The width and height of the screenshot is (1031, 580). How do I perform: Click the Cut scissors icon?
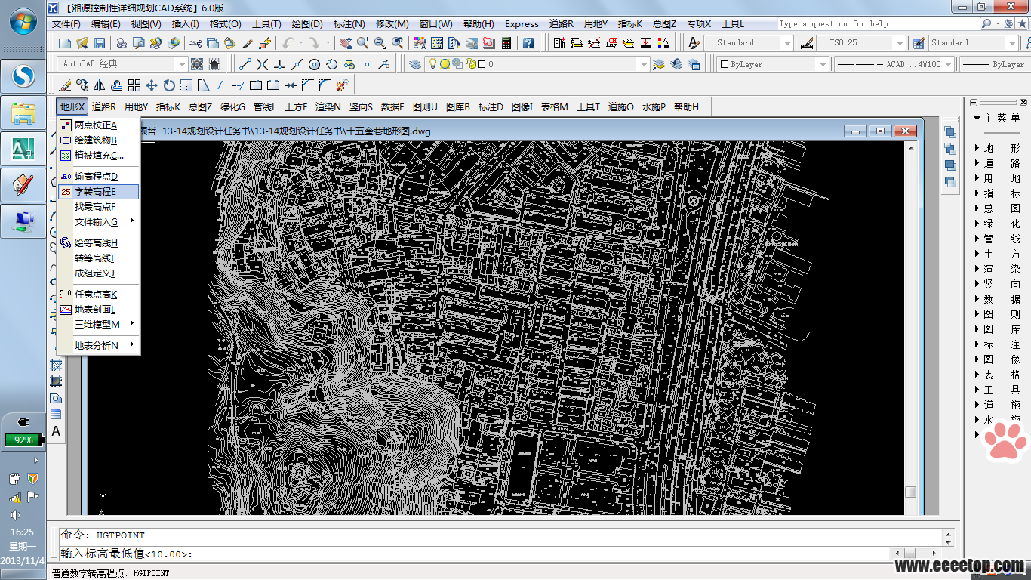click(x=195, y=43)
